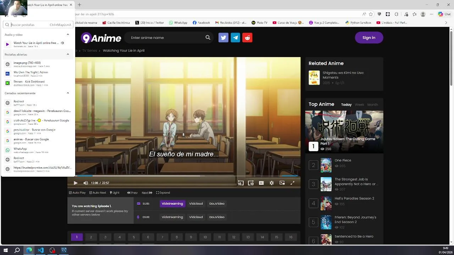Go to the Prev episode

(x=132, y=193)
